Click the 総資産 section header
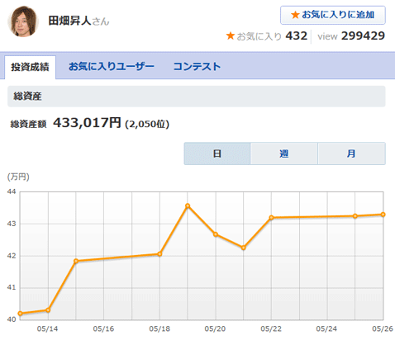This screenshot has height=340, width=395. tap(197, 97)
